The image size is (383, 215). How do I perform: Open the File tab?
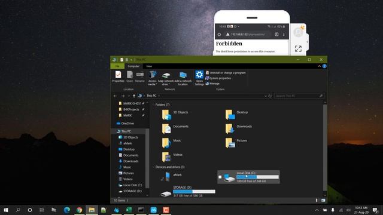pos(117,66)
